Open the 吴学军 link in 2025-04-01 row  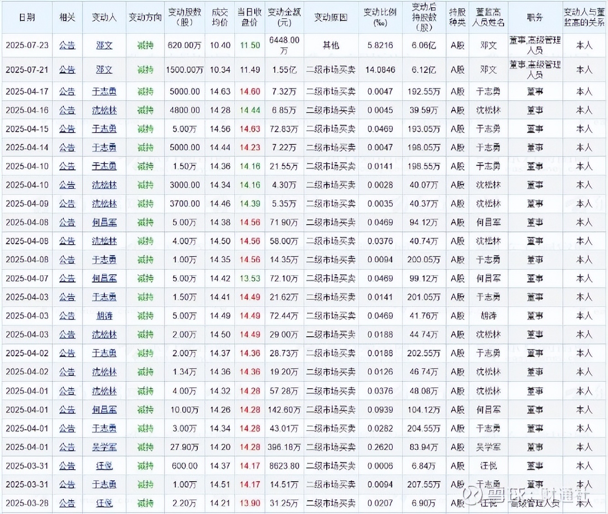point(103,447)
